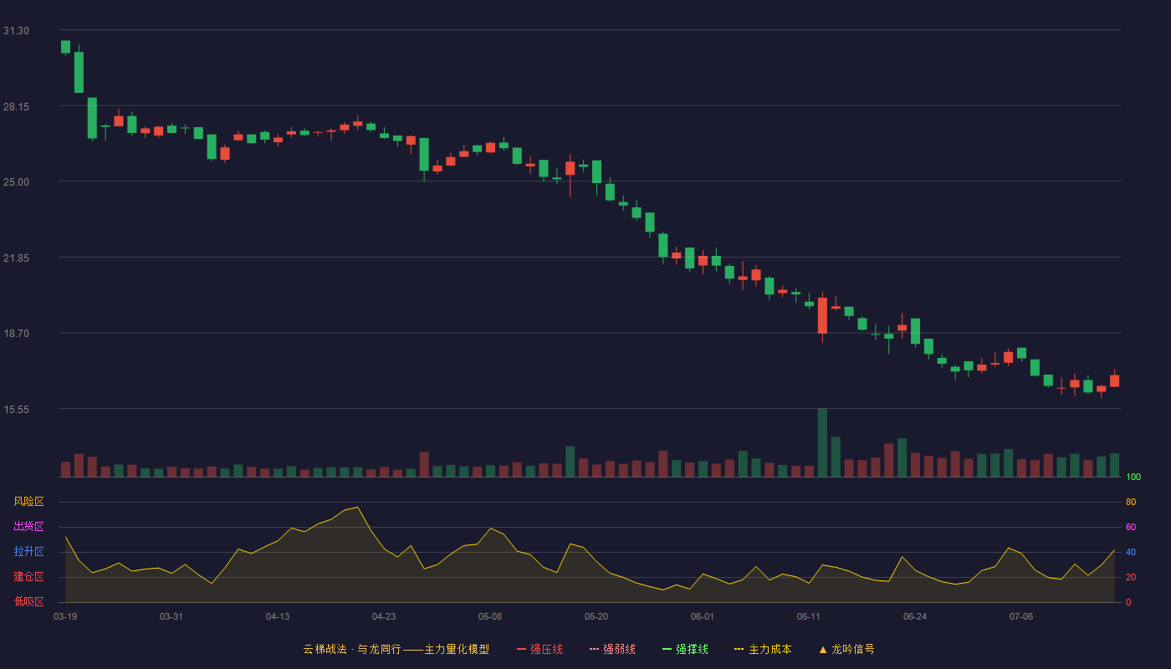1171x669 pixels.
Task: Click the 80 indicator axis value
Action: coord(1131,503)
